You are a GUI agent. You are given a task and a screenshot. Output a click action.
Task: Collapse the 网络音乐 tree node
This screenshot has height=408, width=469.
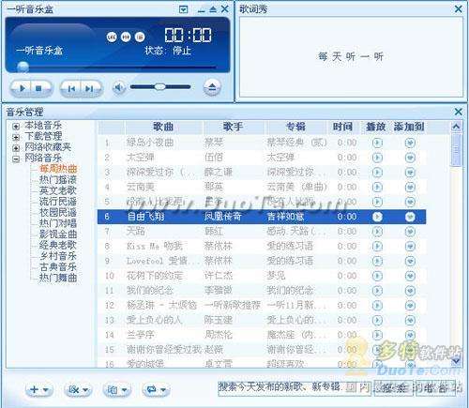16,159
